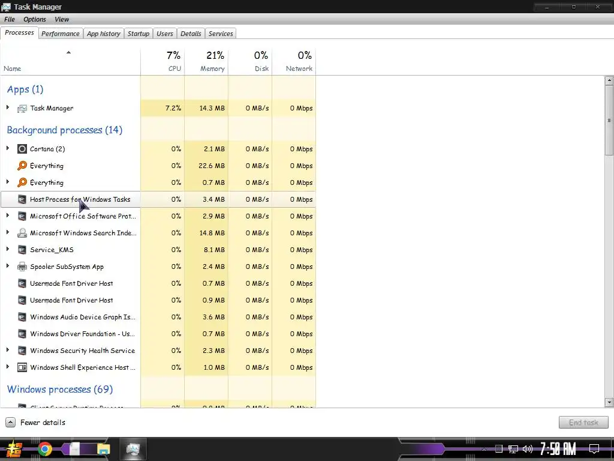Open the View menu
This screenshot has height=461, width=614.
click(x=62, y=19)
